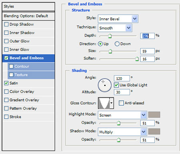Screen dimensions: 180x154
Task: Expand the Gloss Contour picker arrow
Action: 112,103
